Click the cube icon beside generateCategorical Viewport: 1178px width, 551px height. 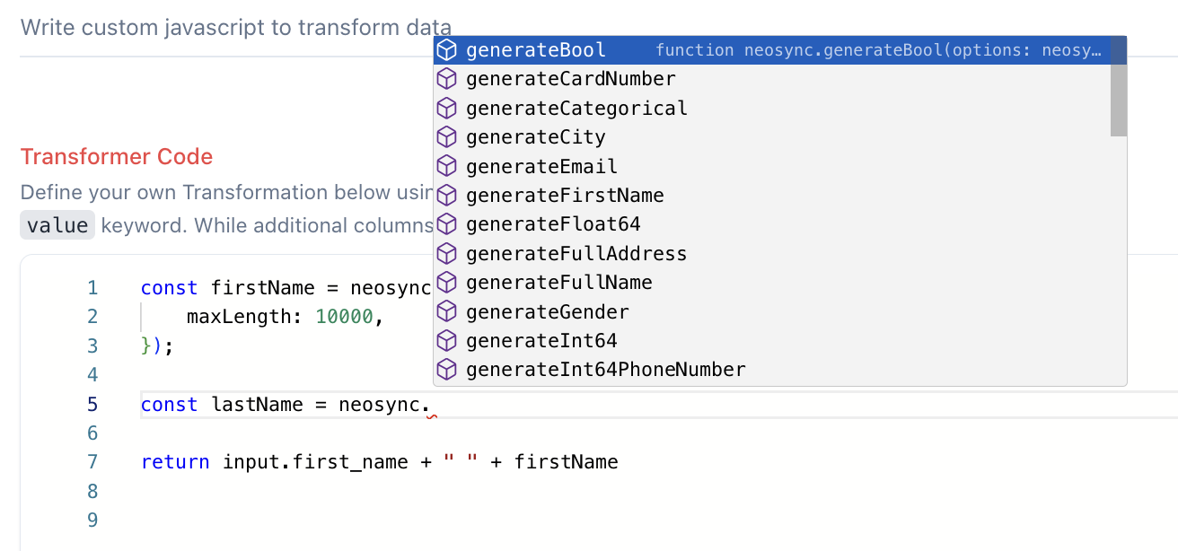coord(446,109)
